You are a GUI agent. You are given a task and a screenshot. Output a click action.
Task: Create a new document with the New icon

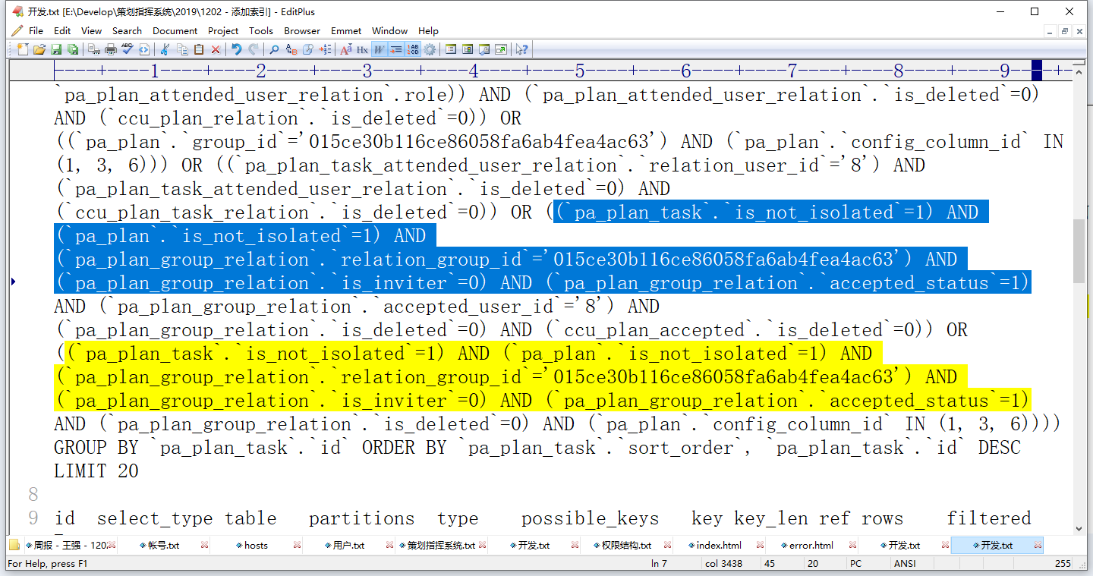pyautogui.click(x=23, y=49)
